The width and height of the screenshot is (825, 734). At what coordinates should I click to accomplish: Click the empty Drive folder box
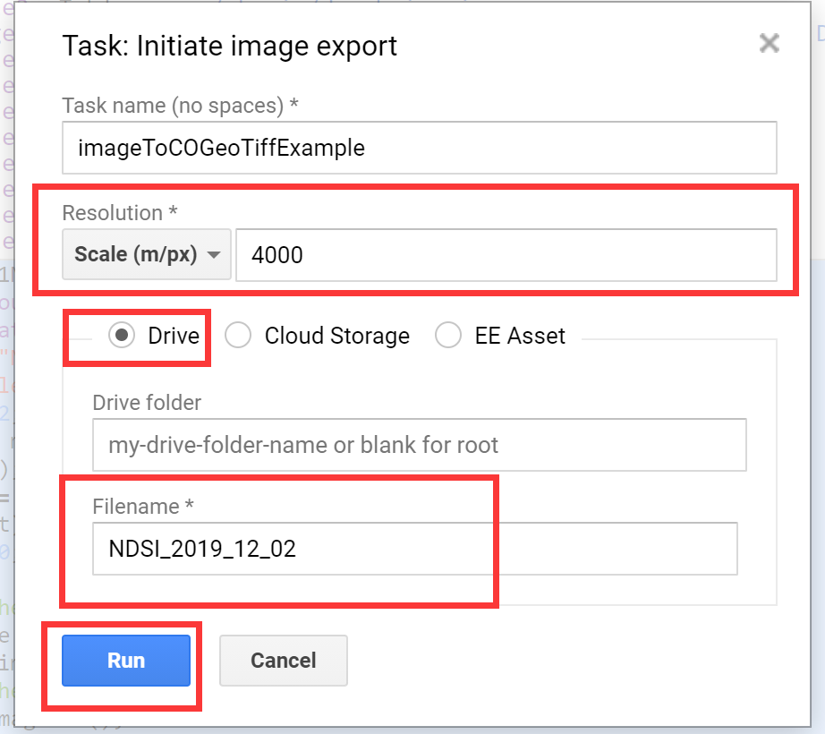point(419,445)
